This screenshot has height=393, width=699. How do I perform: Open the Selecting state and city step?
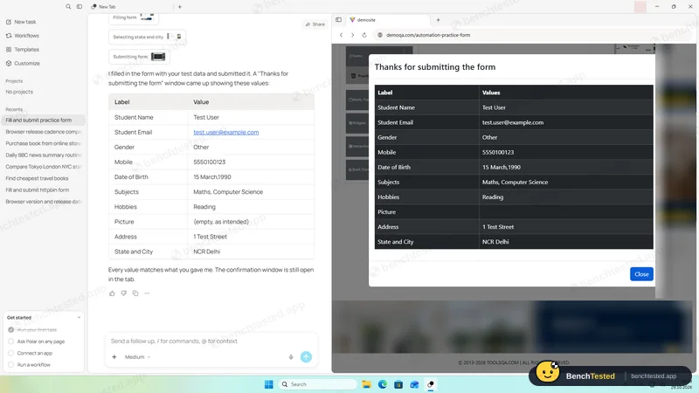147,37
